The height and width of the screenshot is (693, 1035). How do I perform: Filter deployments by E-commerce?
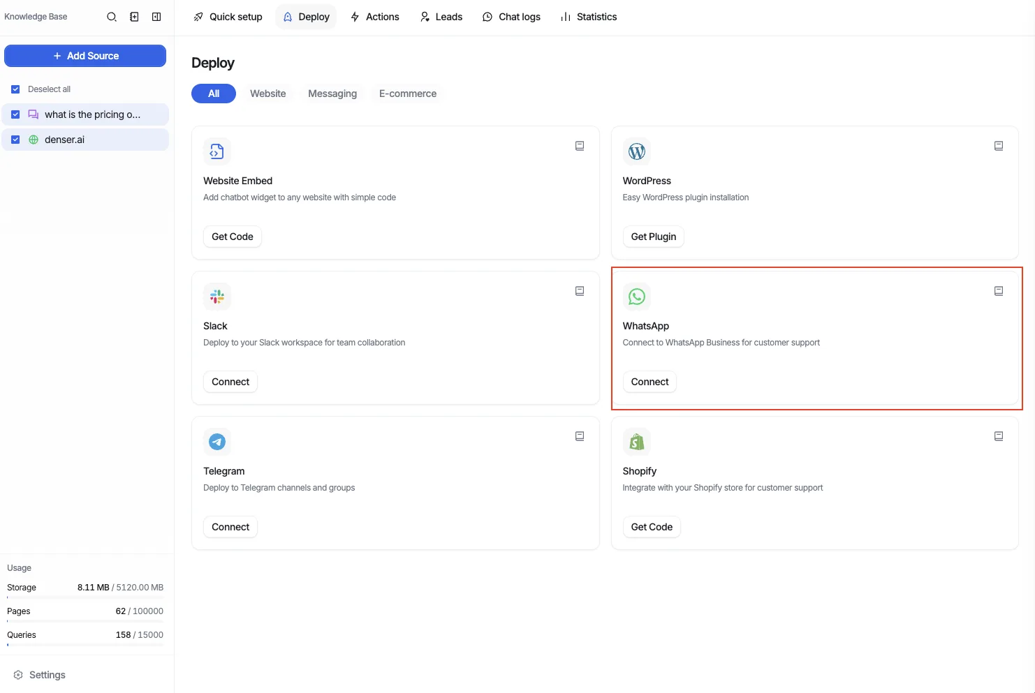tap(408, 94)
